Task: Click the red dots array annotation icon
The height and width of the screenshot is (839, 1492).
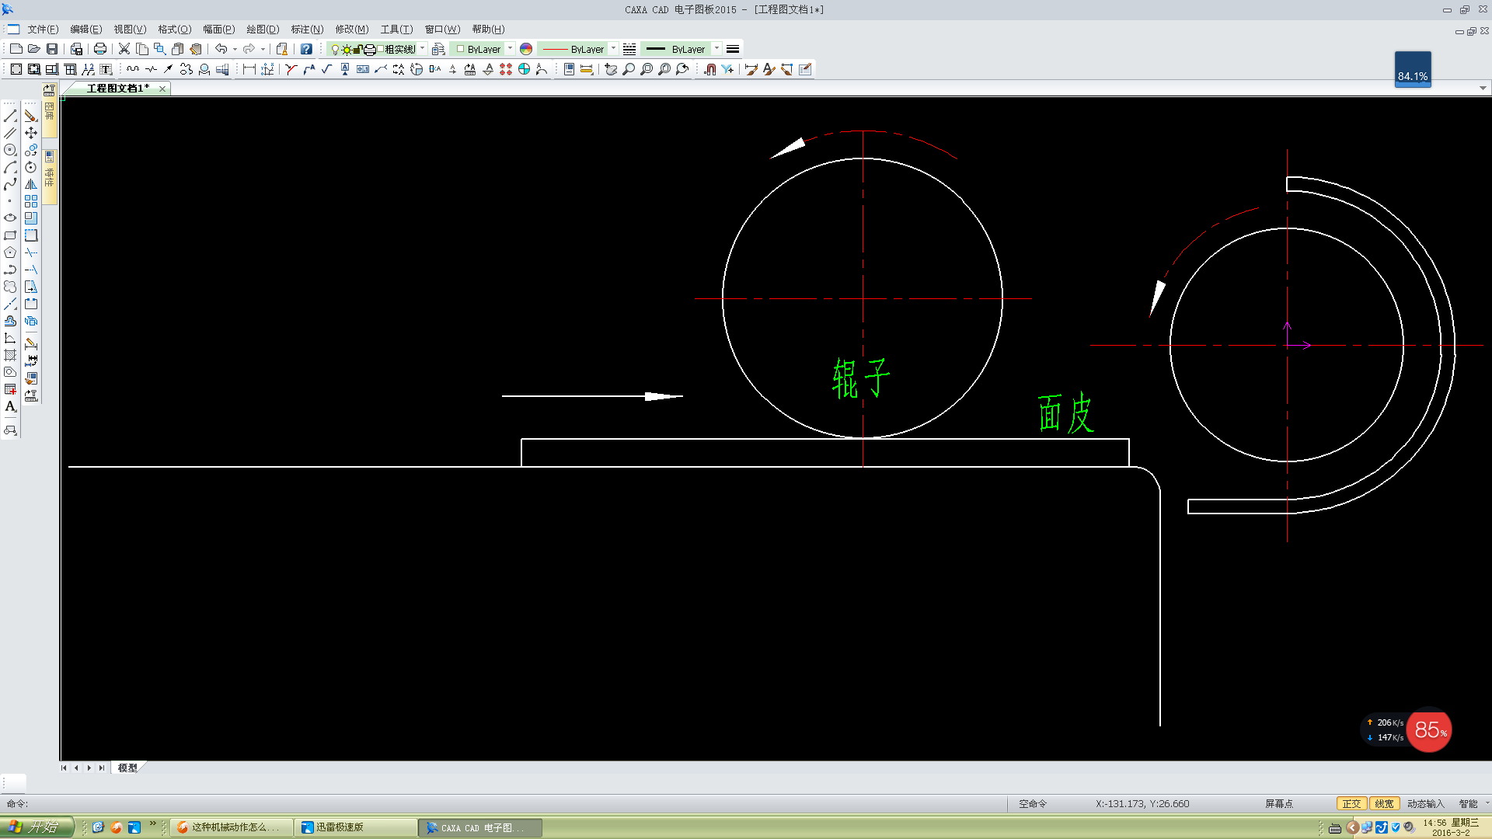Action: (x=506, y=69)
